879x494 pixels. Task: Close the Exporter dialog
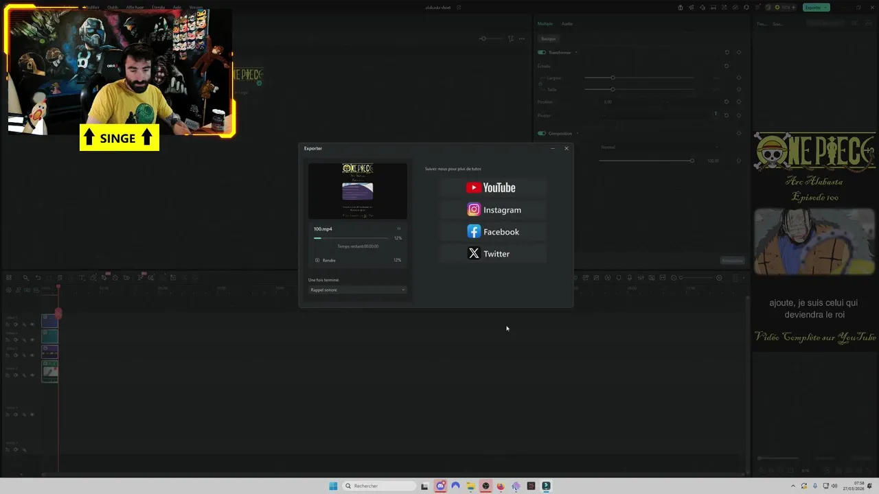click(x=567, y=148)
